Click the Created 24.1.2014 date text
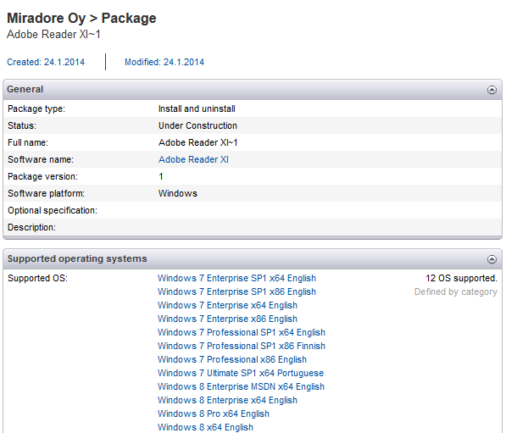The image size is (506, 433). pos(46,62)
